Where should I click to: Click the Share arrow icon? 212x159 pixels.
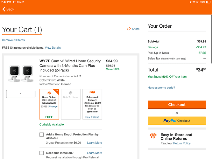pos(129,29)
